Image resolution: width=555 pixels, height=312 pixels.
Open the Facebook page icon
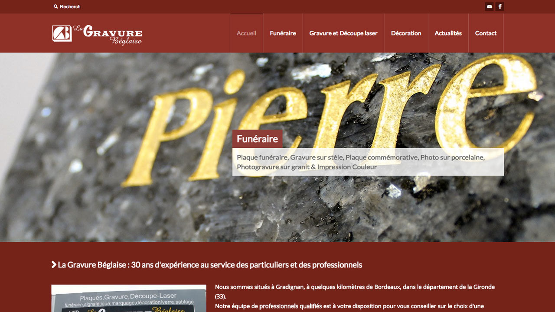click(499, 6)
